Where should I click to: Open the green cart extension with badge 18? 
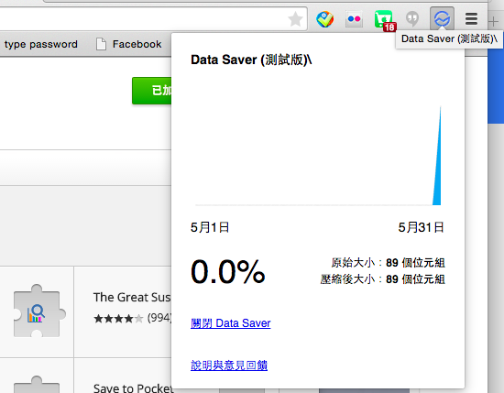385,20
